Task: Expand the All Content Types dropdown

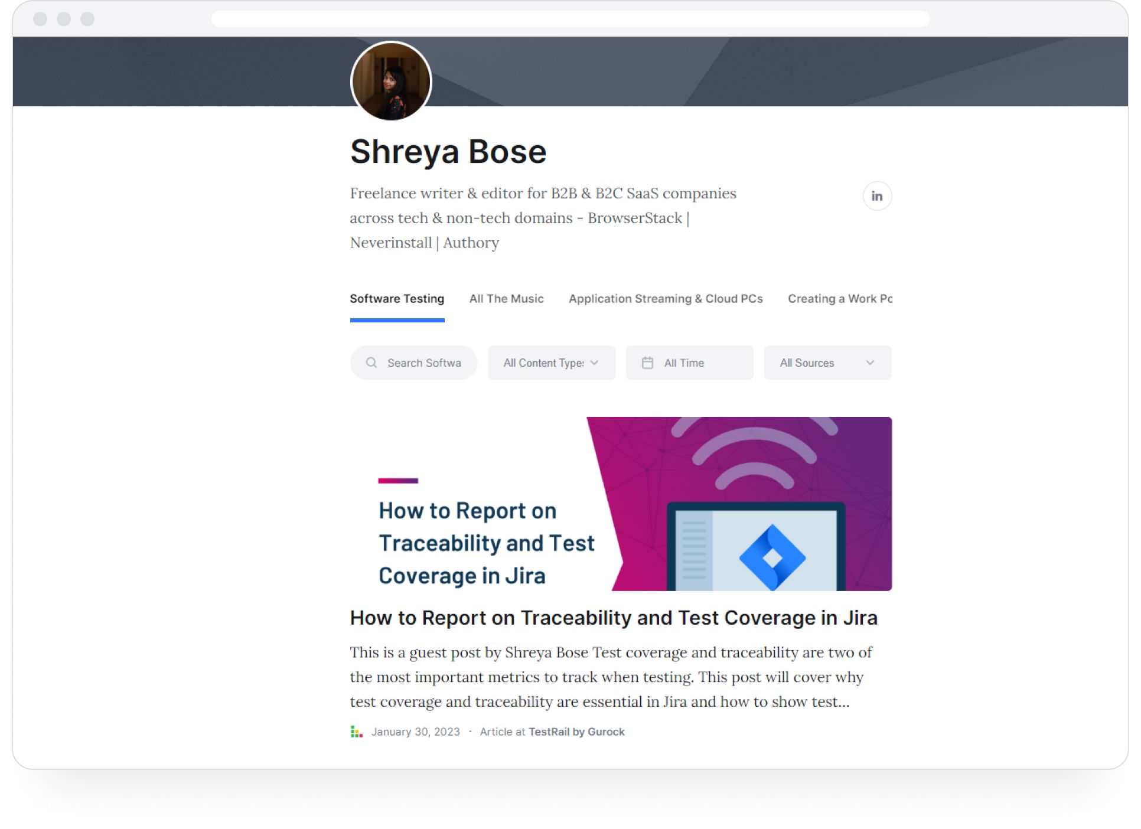Action: coord(552,363)
